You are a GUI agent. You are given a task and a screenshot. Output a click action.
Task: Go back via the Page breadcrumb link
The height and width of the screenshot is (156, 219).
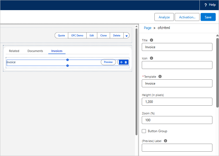pos(148,28)
